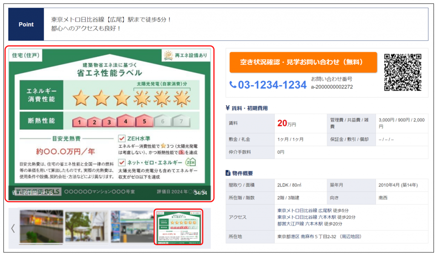Select the first building exterior thumbnail

pos(41,227)
